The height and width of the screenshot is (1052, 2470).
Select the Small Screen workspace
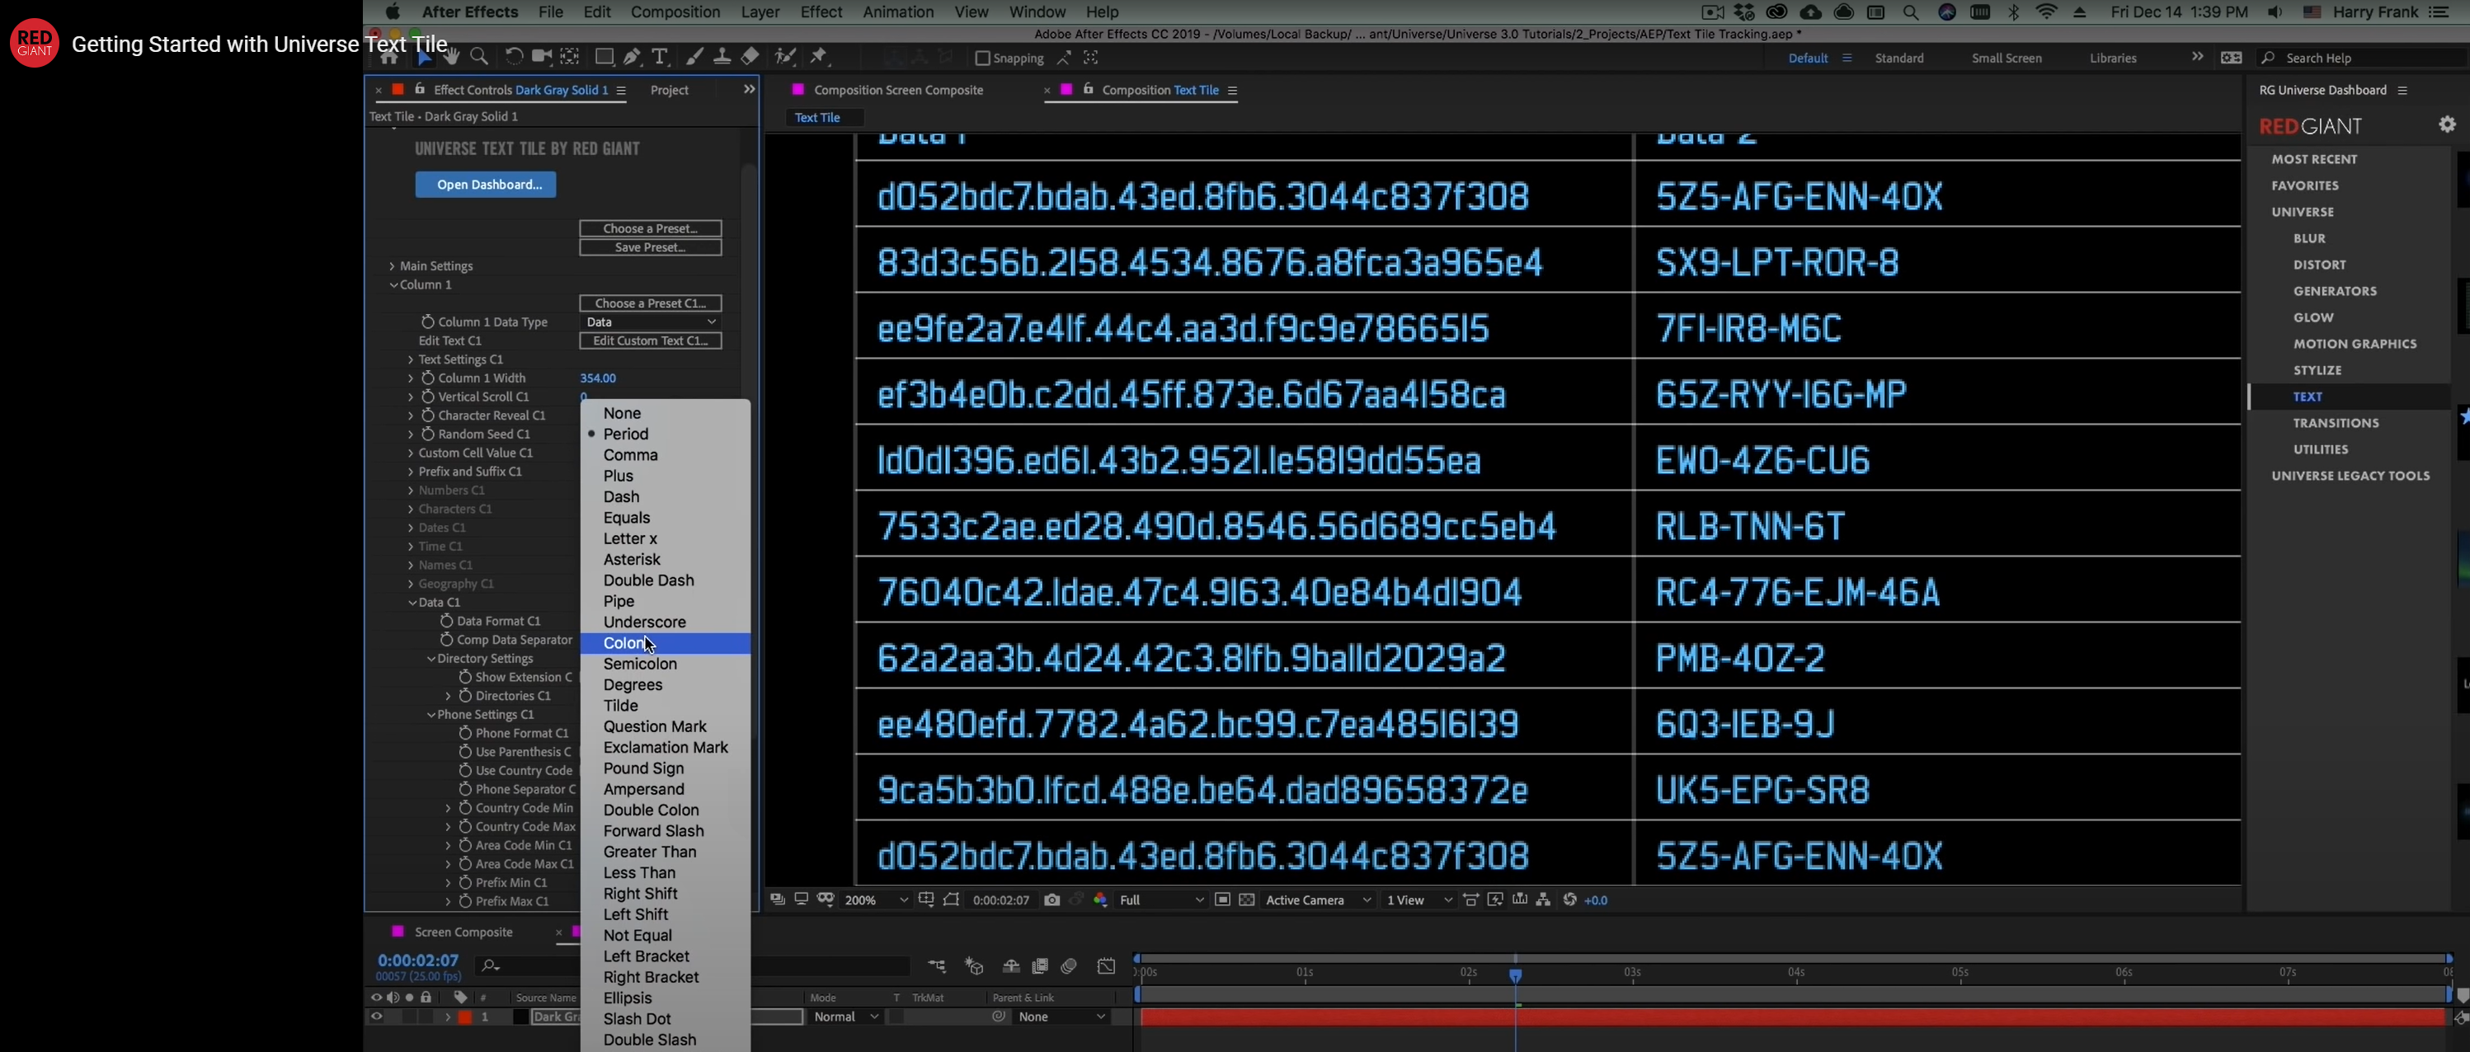pyautogui.click(x=2006, y=59)
